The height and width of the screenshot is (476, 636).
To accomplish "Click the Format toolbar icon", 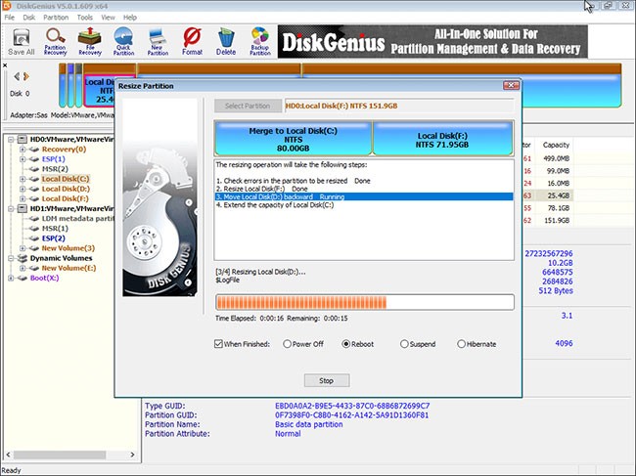I will pos(192,41).
